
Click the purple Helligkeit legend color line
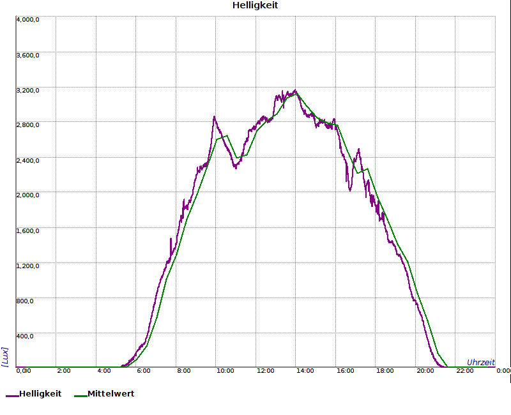coord(12,396)
